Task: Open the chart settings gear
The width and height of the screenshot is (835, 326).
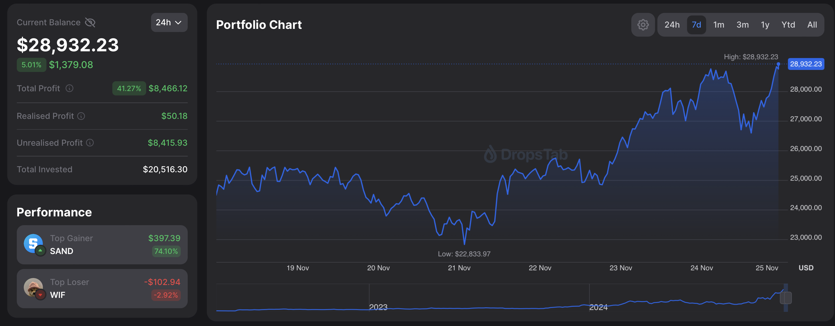Action: click(x=643, y=25)
